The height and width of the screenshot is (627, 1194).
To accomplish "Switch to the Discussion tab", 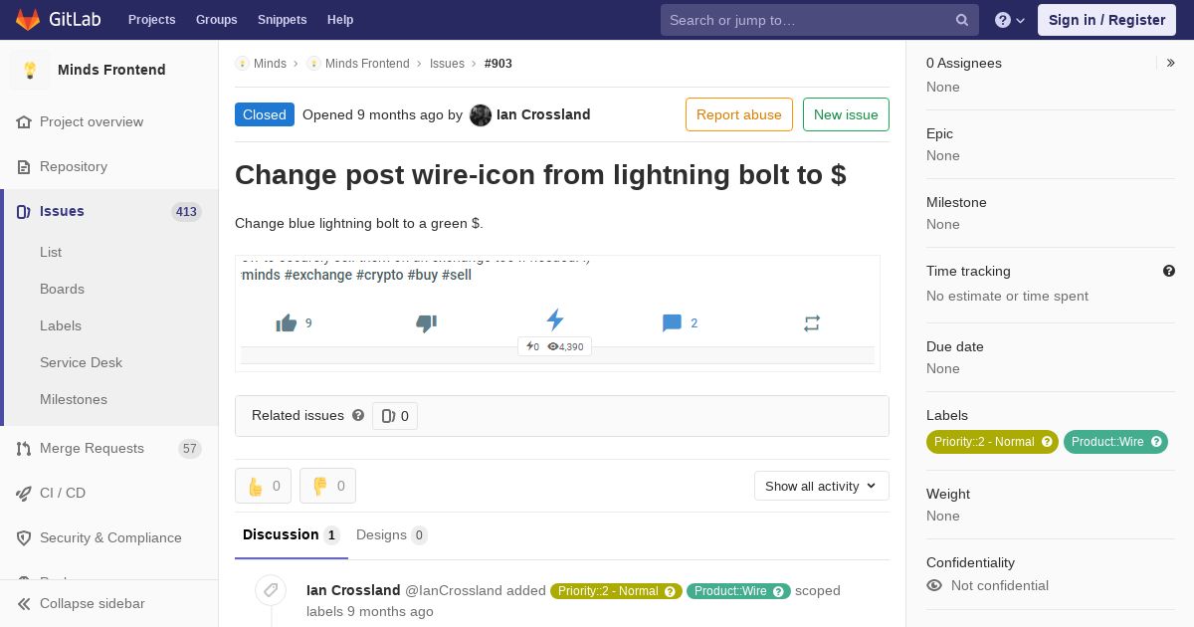I will pyautogui.click(x=292, y=534).
